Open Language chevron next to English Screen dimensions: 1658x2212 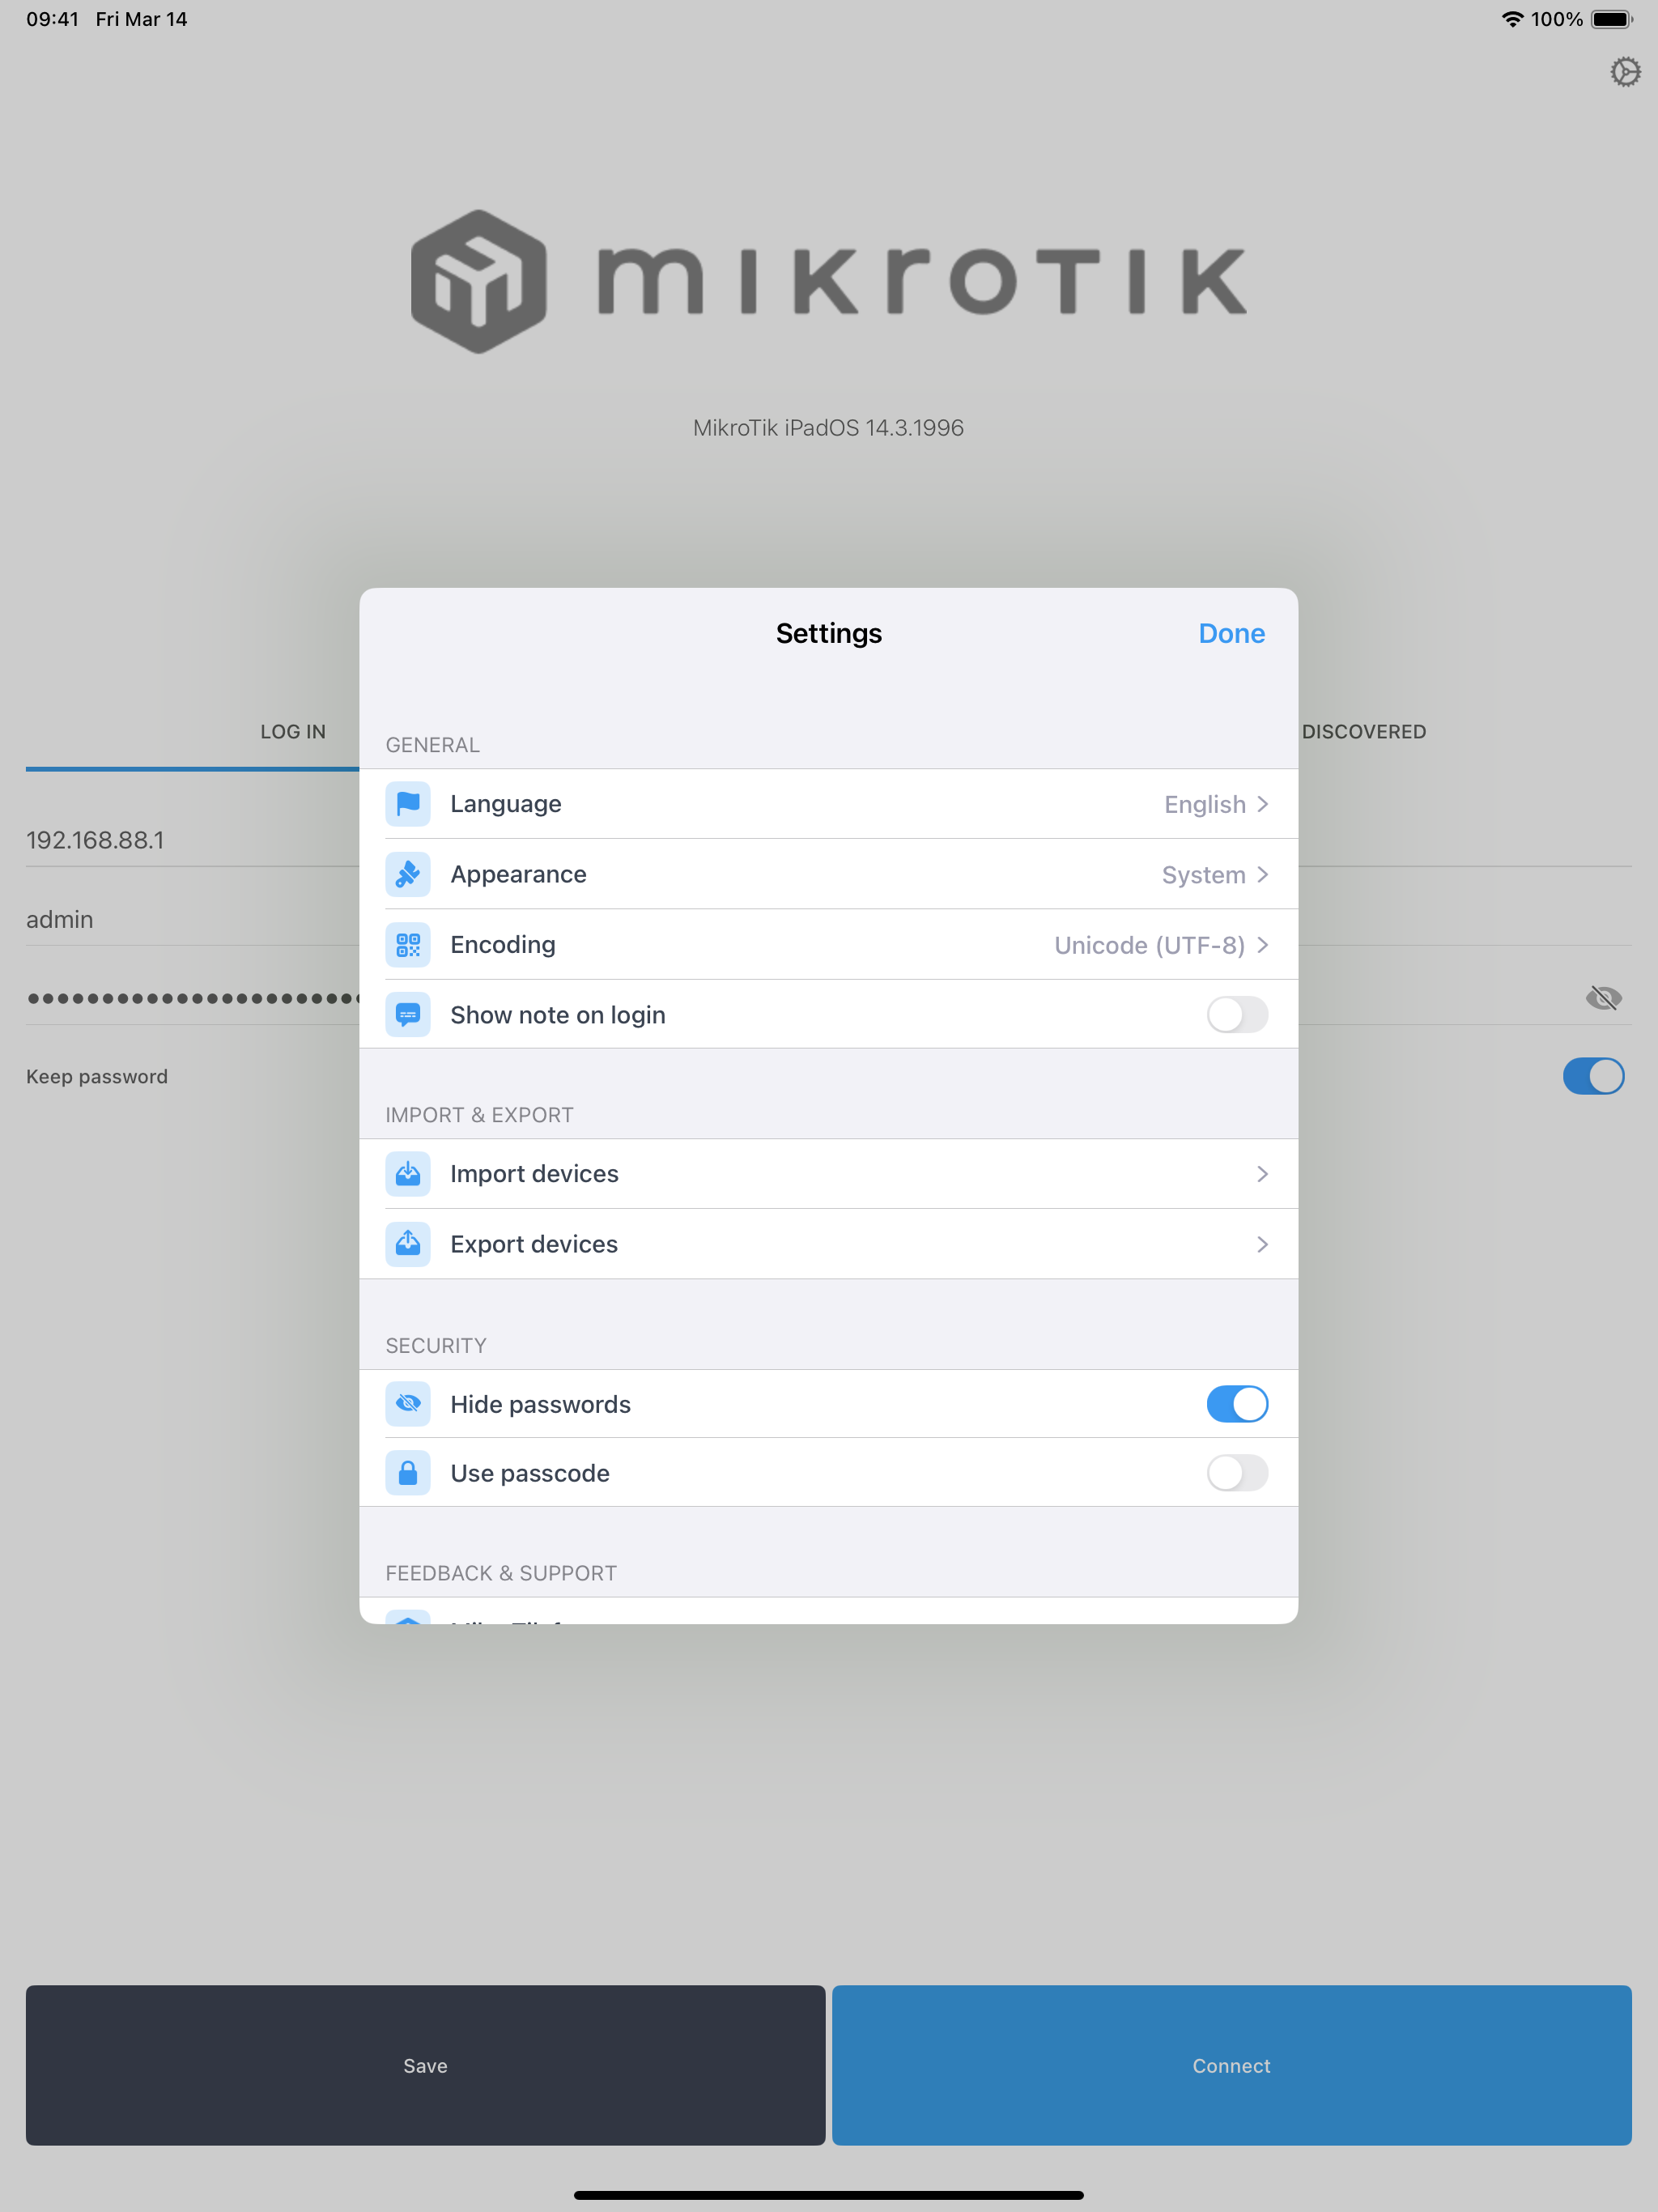pyautogui.click(x=1262, y=804)
